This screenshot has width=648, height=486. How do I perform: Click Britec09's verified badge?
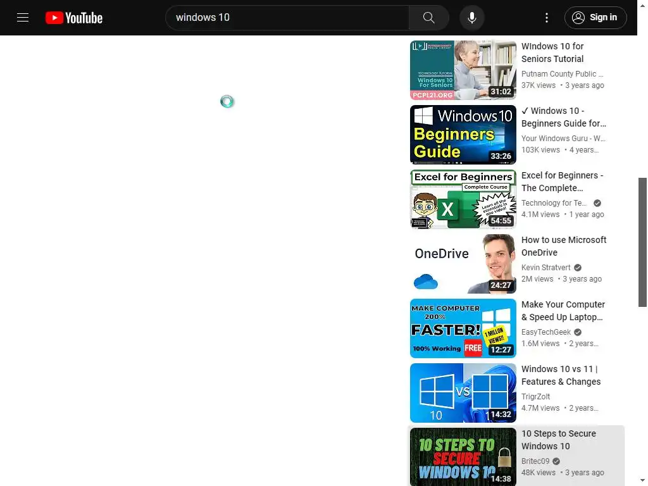556,461
